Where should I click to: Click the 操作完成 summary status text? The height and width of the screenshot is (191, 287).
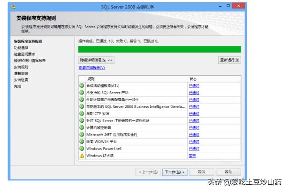click(x=119, y=41)
